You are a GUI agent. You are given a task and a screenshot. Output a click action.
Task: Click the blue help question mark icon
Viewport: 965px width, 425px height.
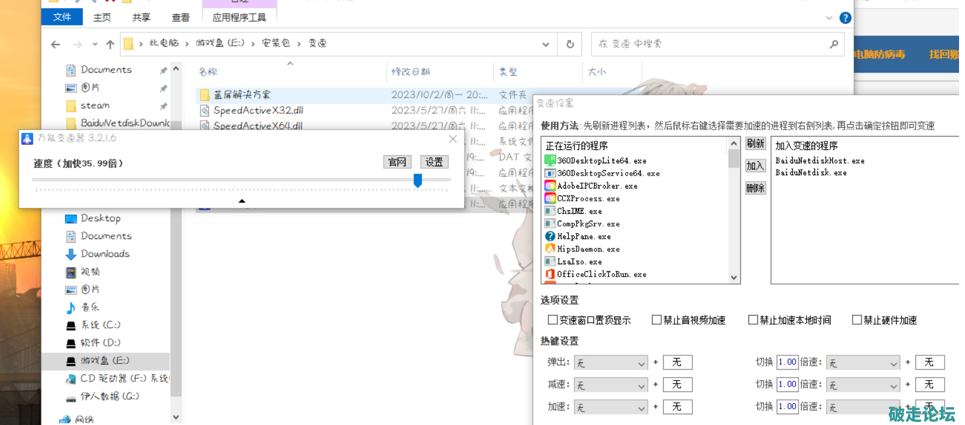[x=845, y=18]
